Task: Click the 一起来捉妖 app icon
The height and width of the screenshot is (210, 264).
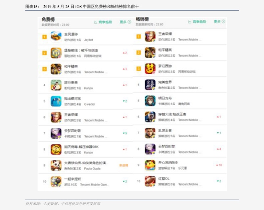Action: tap(56, 182)
